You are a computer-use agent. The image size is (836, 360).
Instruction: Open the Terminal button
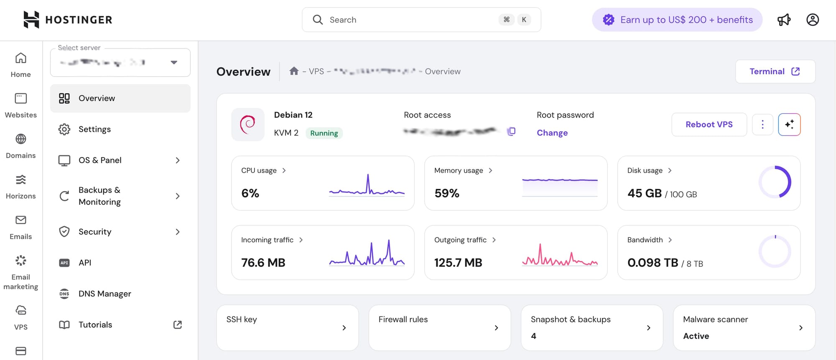pyautogui.click(x=775, y=71)
